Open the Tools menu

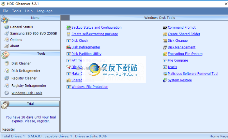coord(16,11)
